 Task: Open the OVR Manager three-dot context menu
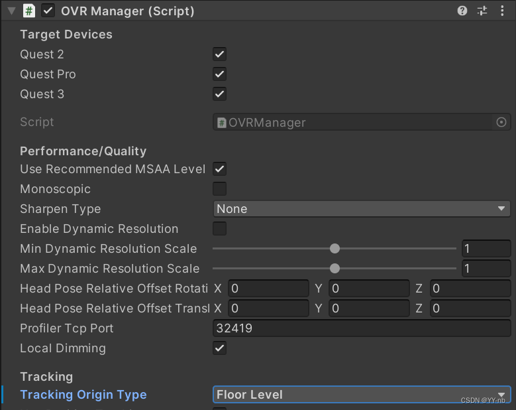pos(502,11)
